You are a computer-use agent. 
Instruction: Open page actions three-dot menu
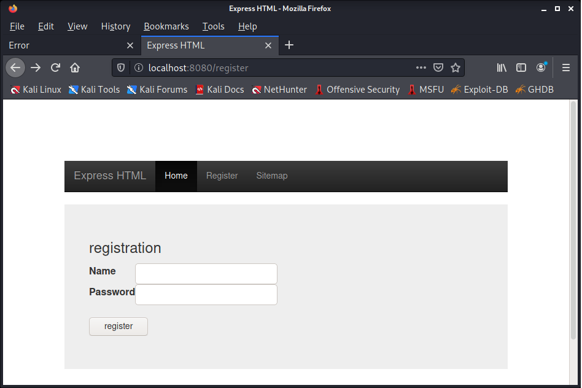point(421,68)
